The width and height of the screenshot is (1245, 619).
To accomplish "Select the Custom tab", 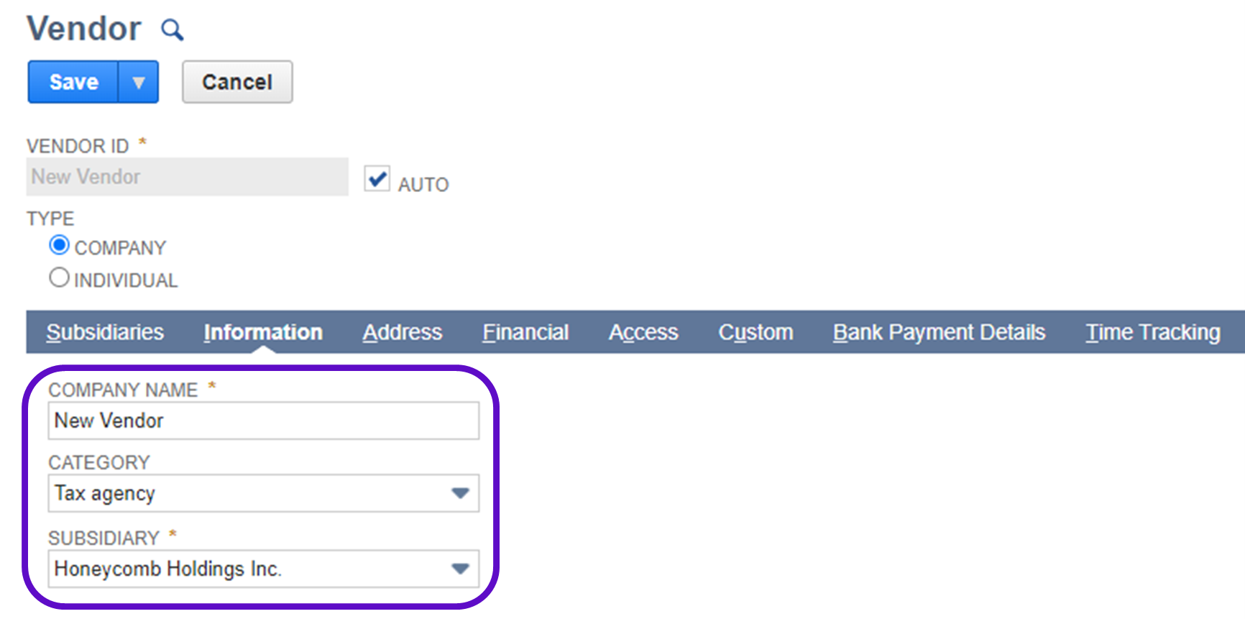I will pos(755,332).
